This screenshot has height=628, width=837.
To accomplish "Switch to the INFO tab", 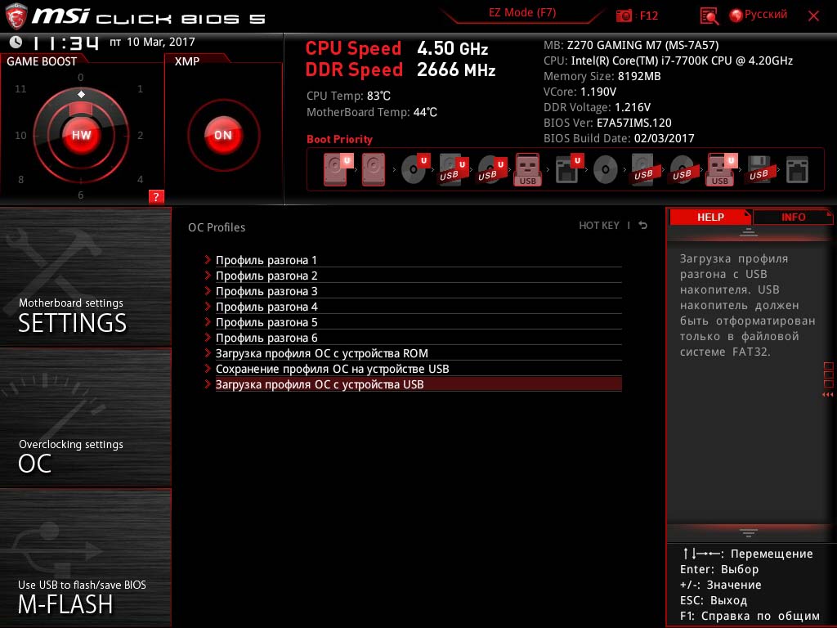I will [x=793, y=217].
